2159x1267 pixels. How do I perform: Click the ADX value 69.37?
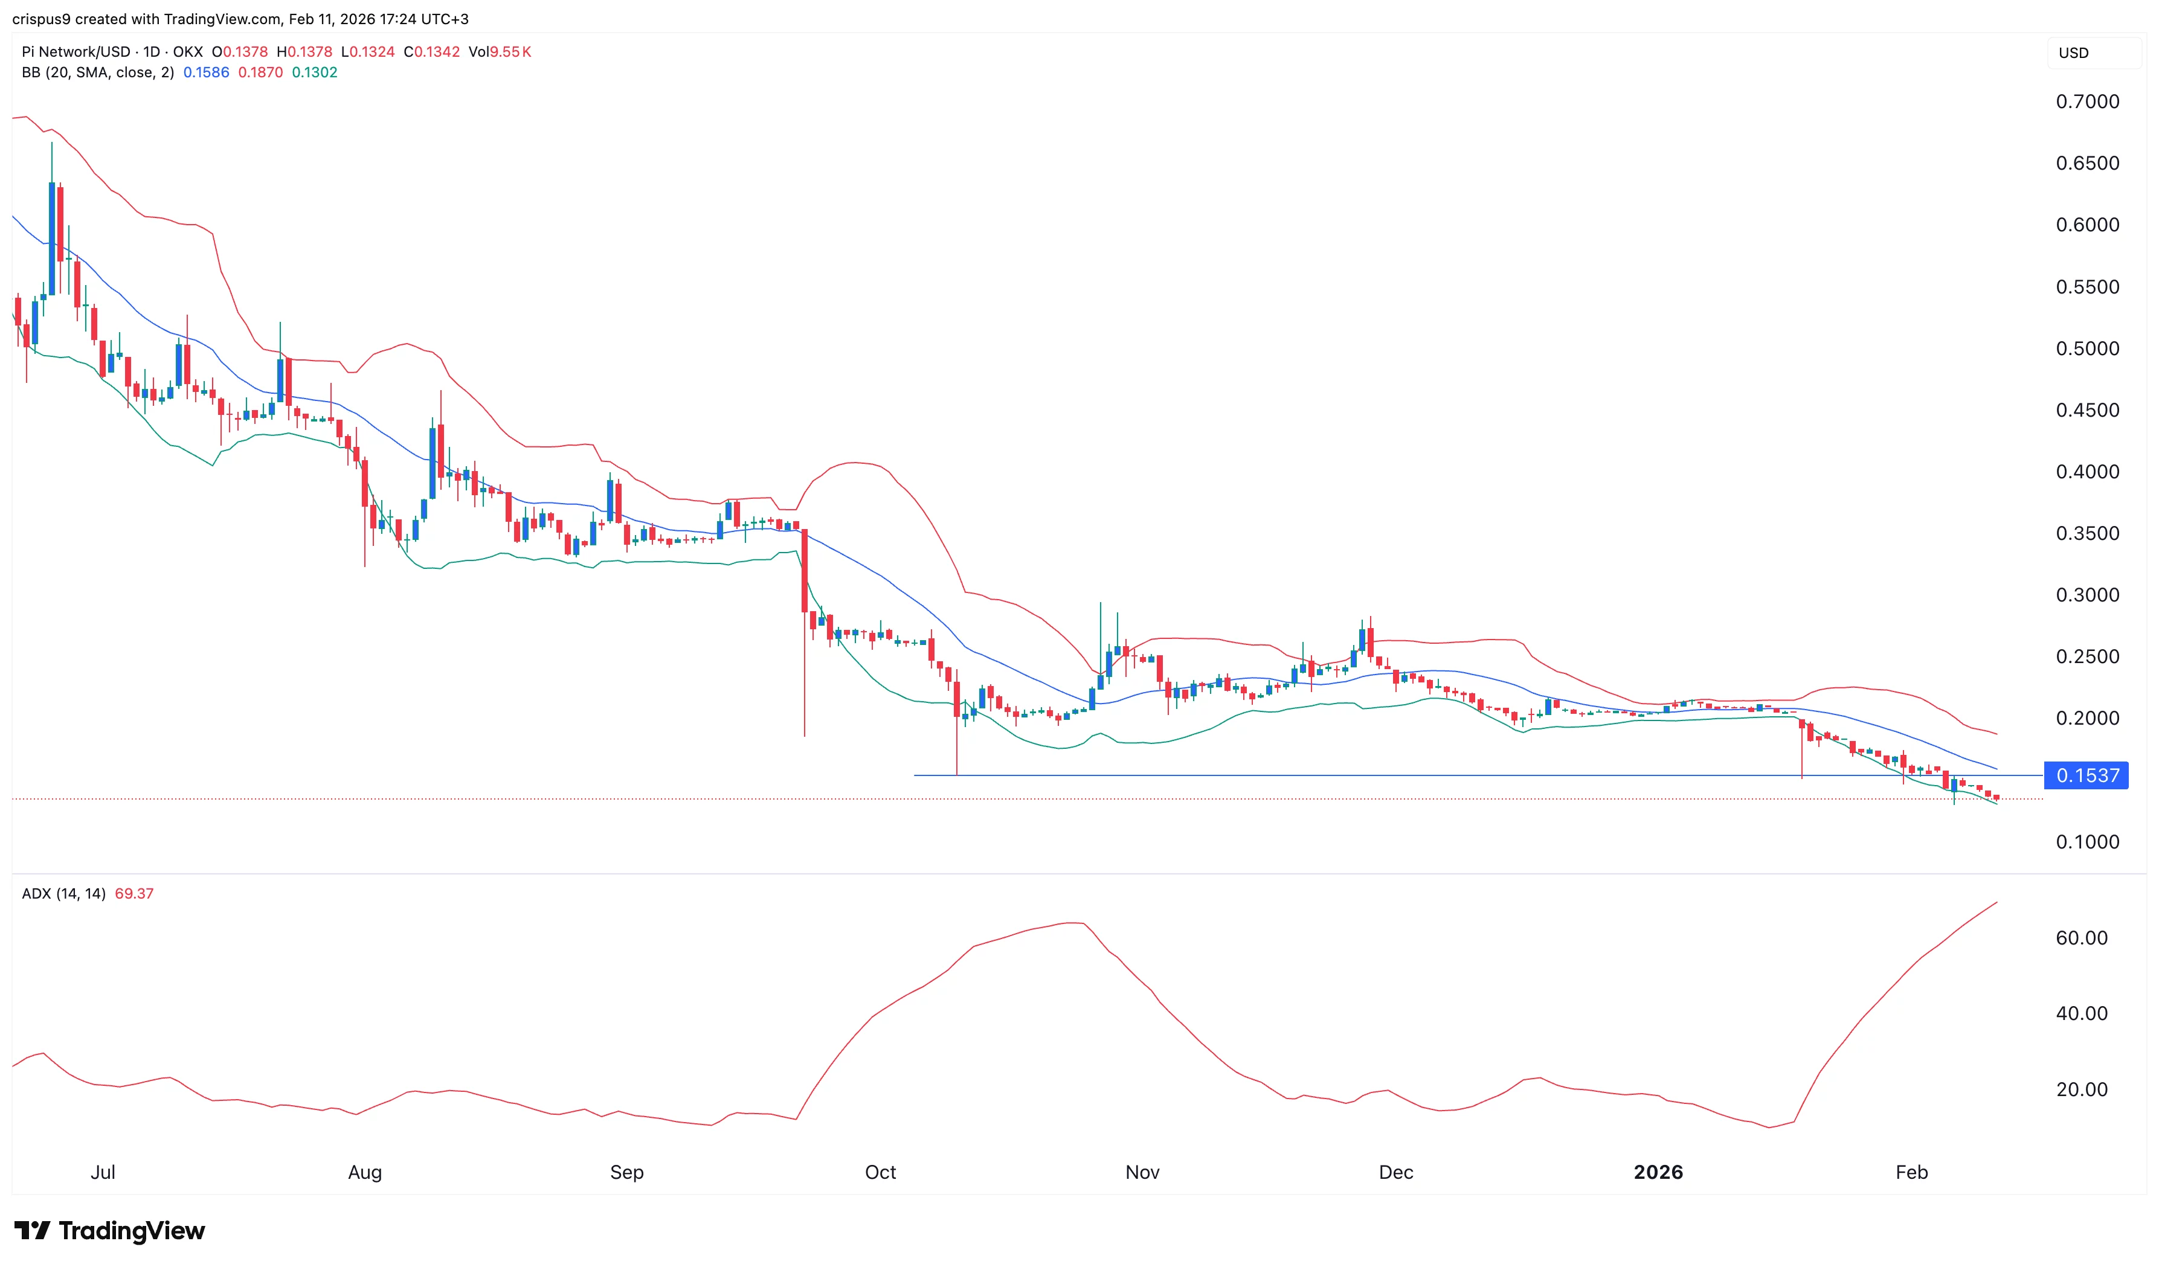tap(135, 893)
